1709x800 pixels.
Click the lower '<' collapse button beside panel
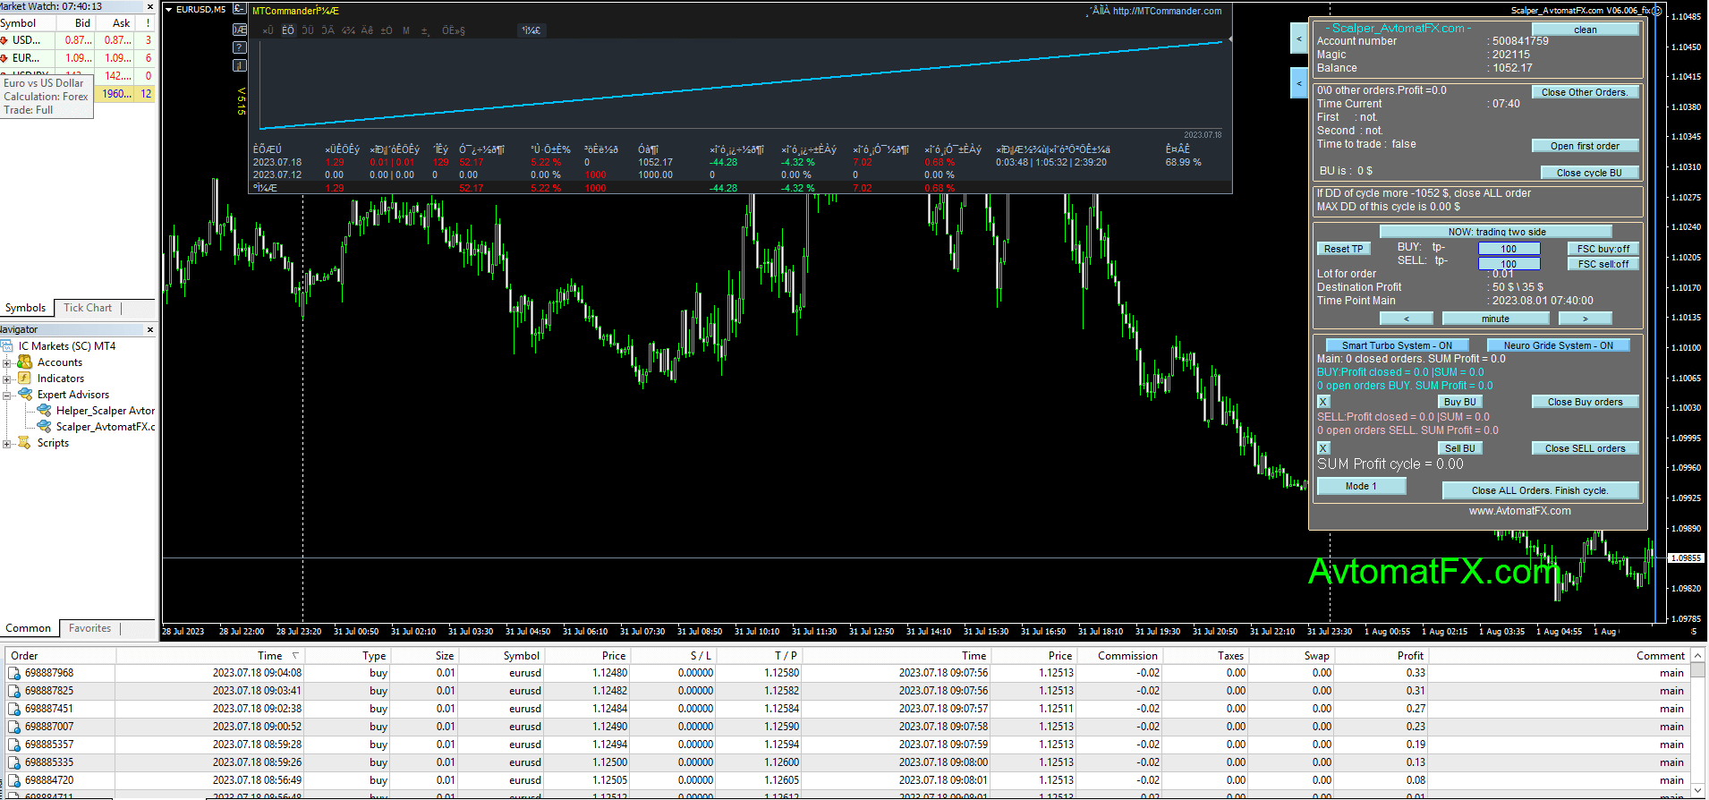1299,84
